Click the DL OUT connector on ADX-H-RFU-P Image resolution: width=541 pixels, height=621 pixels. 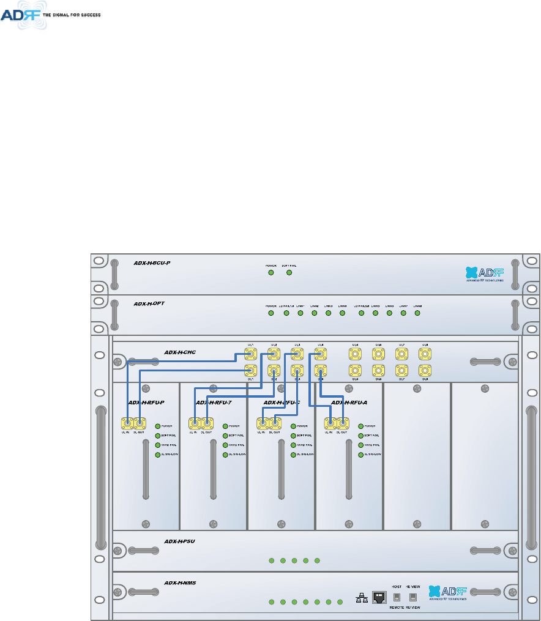click(140, 424)
